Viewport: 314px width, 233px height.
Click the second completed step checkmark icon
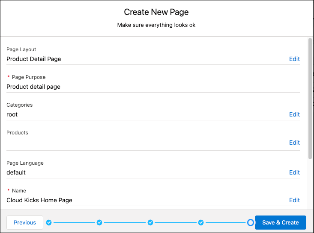pos(99,222)
